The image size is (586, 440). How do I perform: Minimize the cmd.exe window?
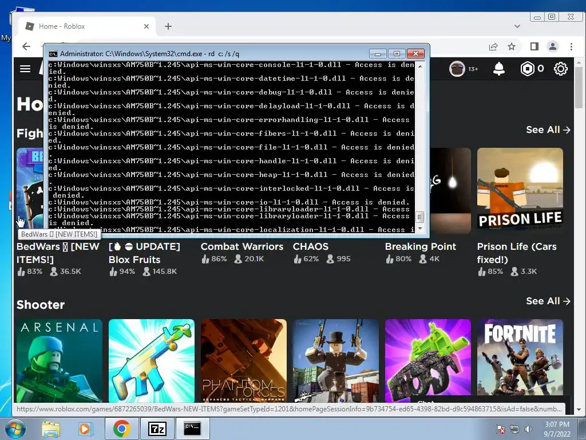click(378, 53)
